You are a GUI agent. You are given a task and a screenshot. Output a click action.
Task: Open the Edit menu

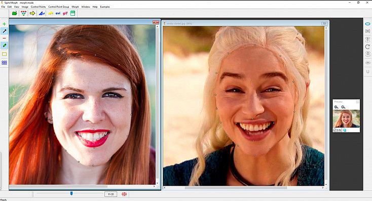point(10,7)
